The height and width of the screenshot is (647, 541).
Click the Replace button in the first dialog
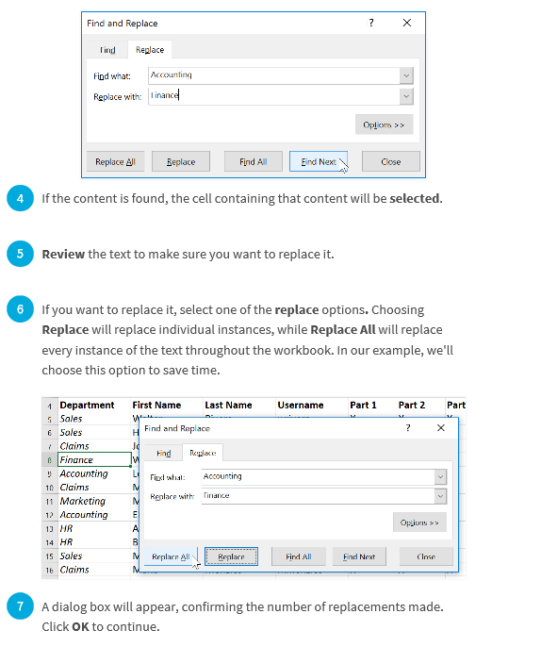[181, 161]
